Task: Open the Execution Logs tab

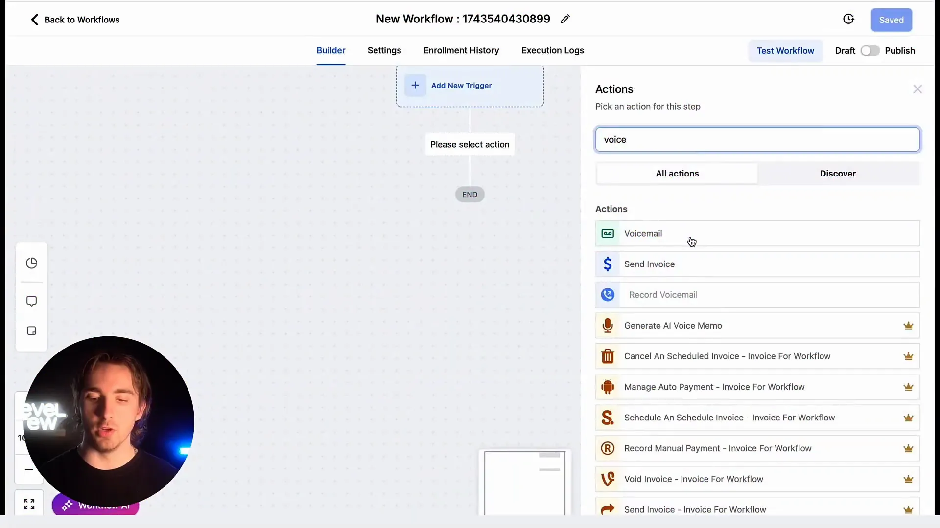Action: pos(553,50)
